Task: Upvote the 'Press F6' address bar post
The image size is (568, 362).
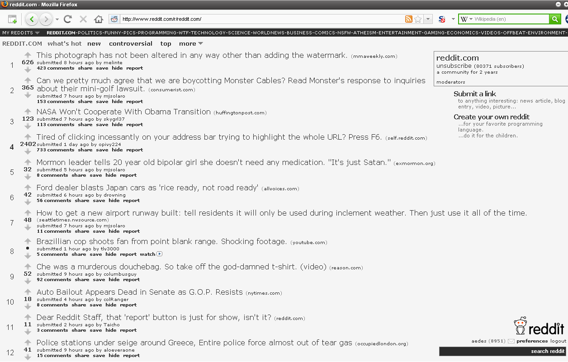Action: tap(28, 137)
